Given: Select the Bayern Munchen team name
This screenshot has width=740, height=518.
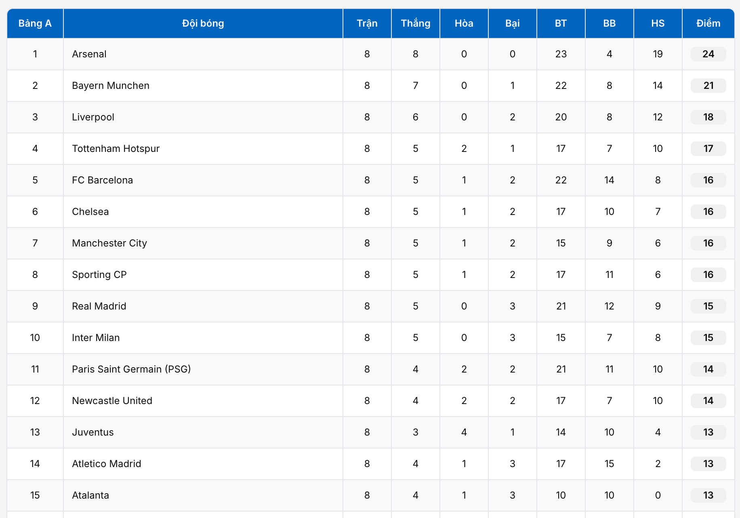Looking at the screenshot, I should pos(111,86).
